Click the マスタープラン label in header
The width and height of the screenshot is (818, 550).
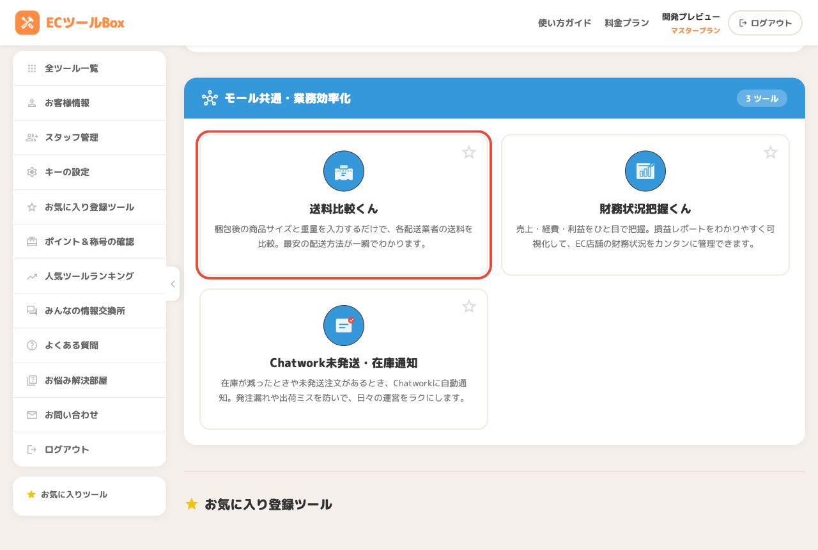tap(695, 31)
